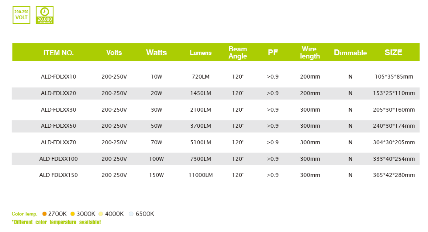Click the ITEM NO. column header
This screenshot has height=232, width=428.
[x=59, y=53]
